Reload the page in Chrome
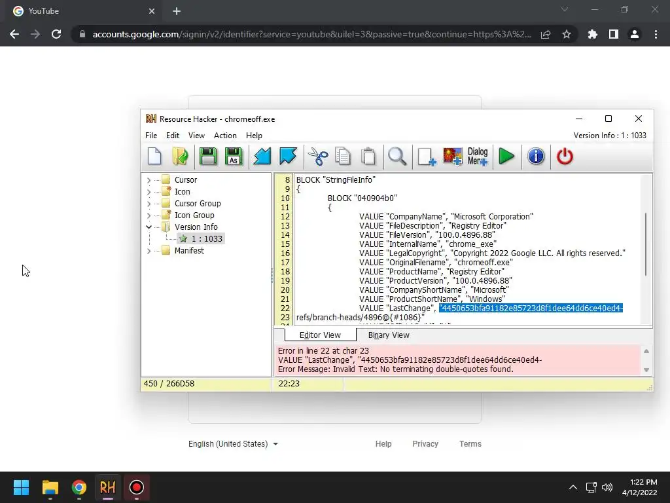Viewport: 670px width, 503px height. [x=56, y=34]
